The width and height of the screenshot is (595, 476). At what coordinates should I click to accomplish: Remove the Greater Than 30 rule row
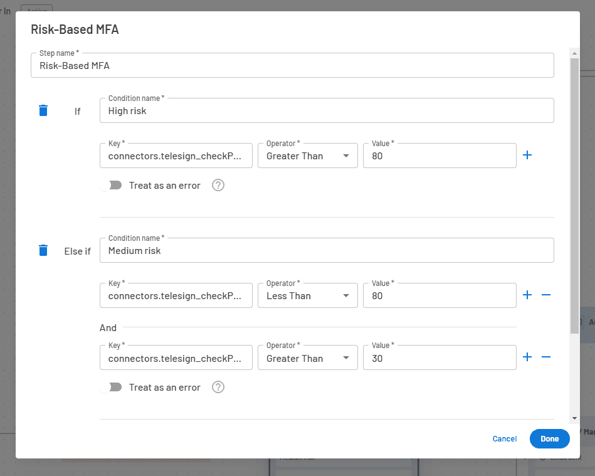coord(546,357)
